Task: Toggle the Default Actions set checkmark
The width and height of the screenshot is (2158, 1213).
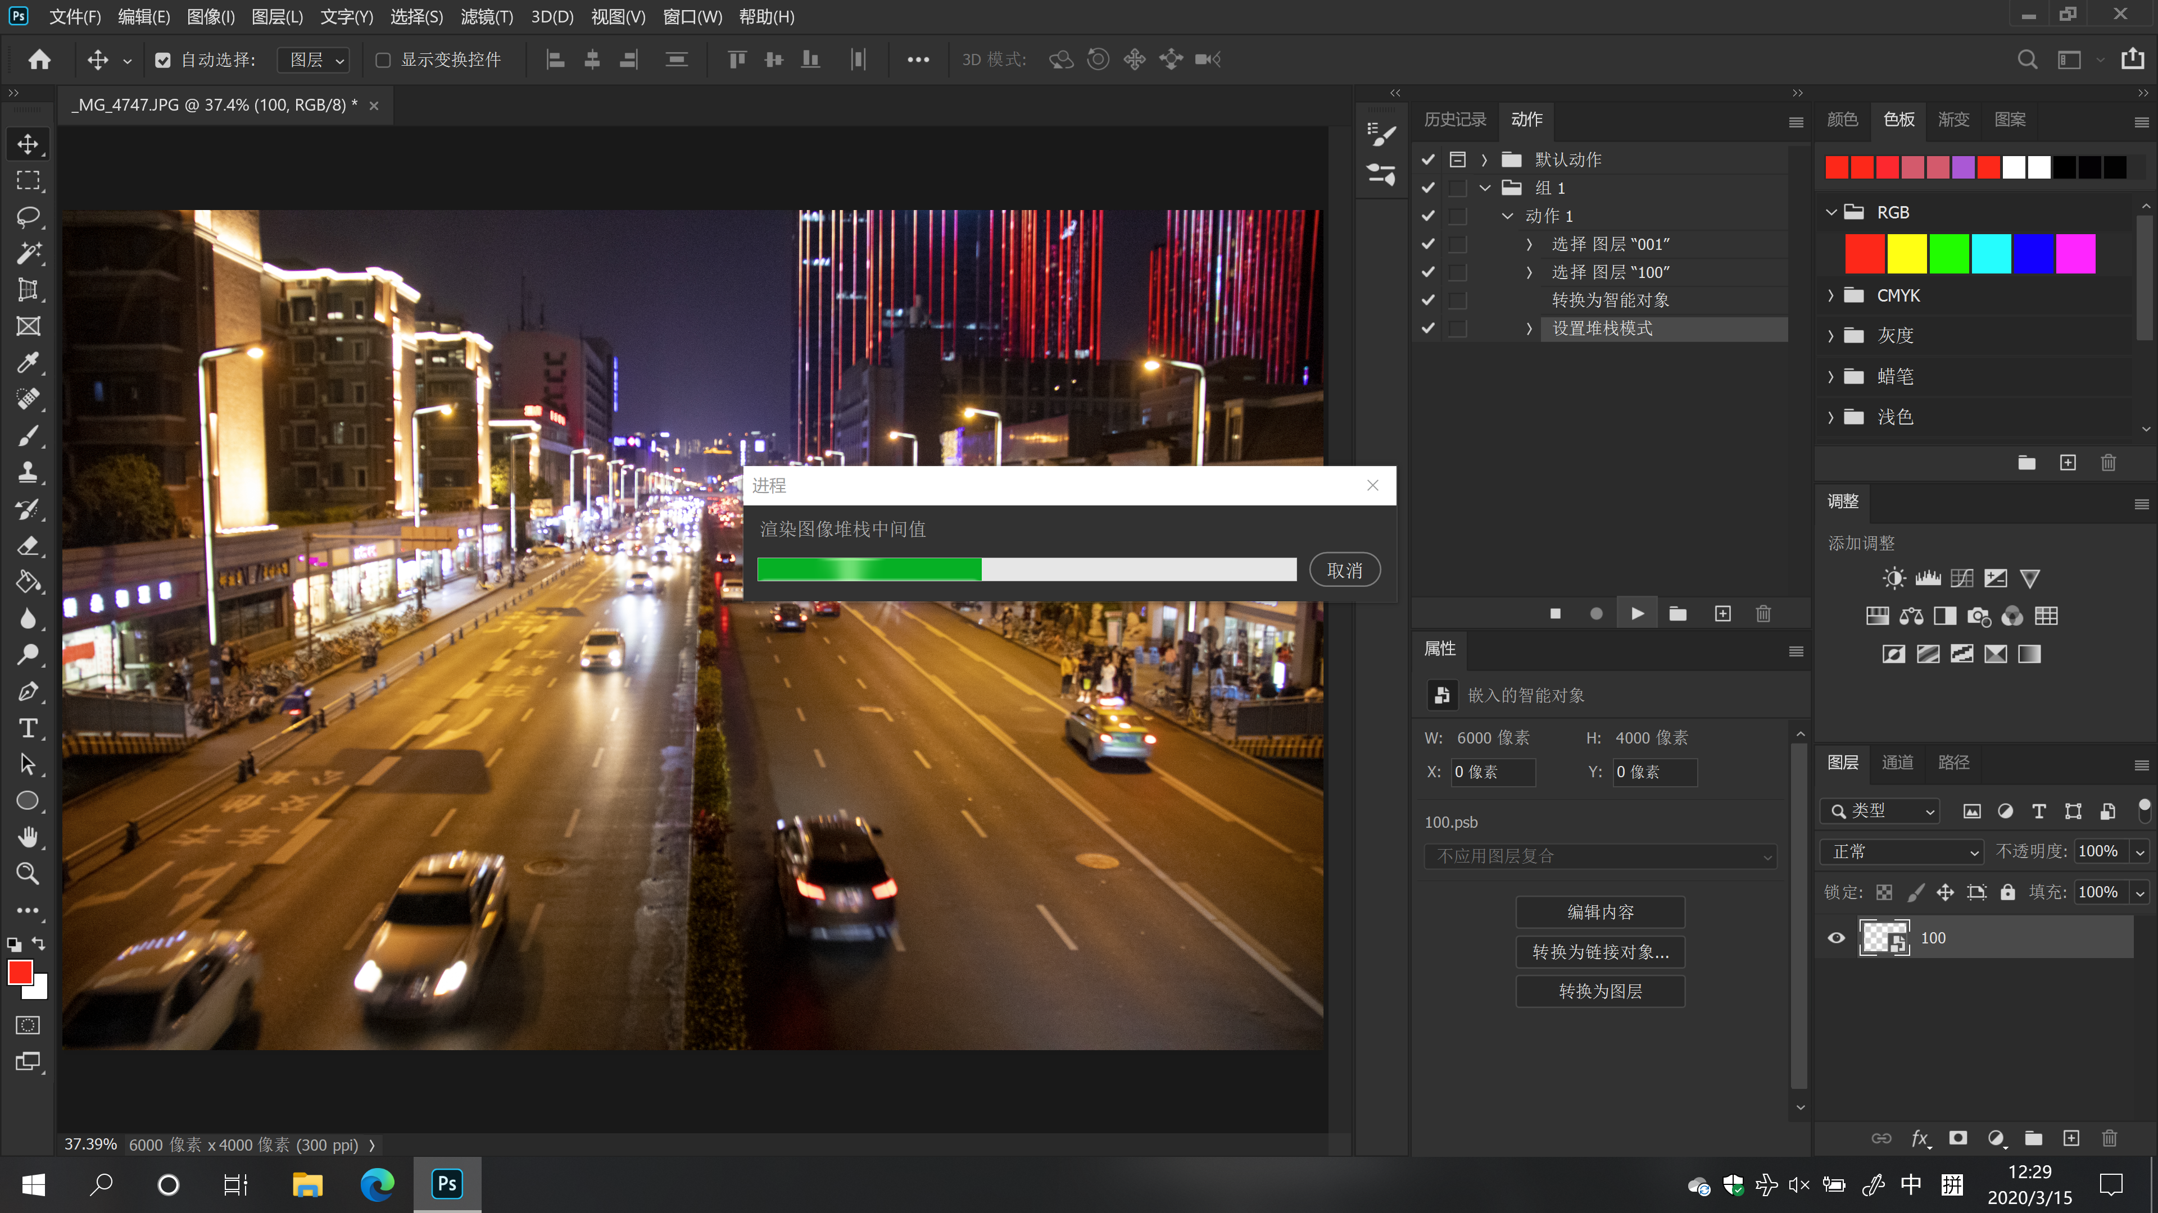Action: coord(1429,159)
